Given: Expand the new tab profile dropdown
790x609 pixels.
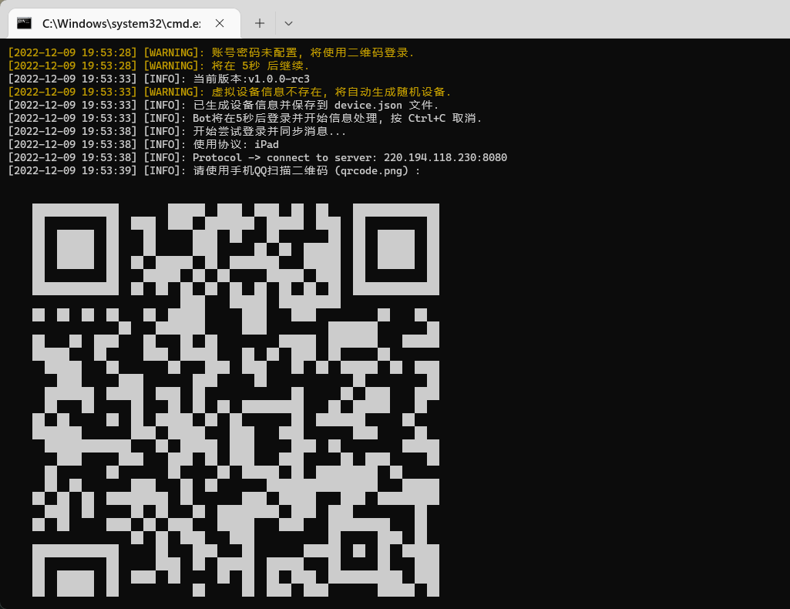Looking at the screenshot, I should [289, 23].
